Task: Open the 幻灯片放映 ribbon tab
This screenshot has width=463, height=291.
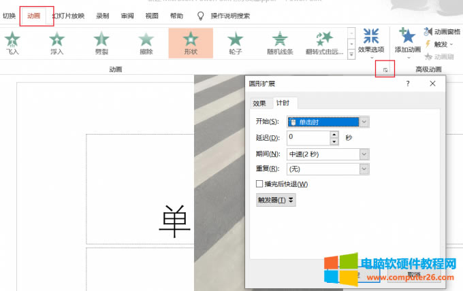Action: click(x=68, y=15)
